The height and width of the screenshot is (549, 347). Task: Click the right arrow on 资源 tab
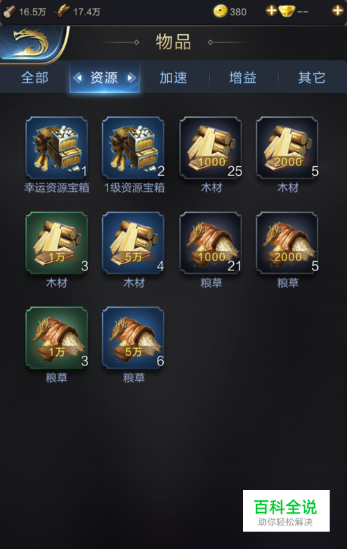pos(131,78)
